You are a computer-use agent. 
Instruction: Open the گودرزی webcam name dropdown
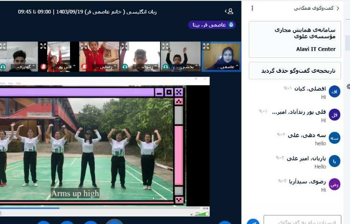tap(23, 66)
